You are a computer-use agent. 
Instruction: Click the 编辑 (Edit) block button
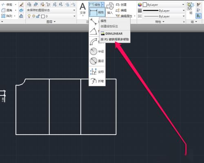point(121,10)
